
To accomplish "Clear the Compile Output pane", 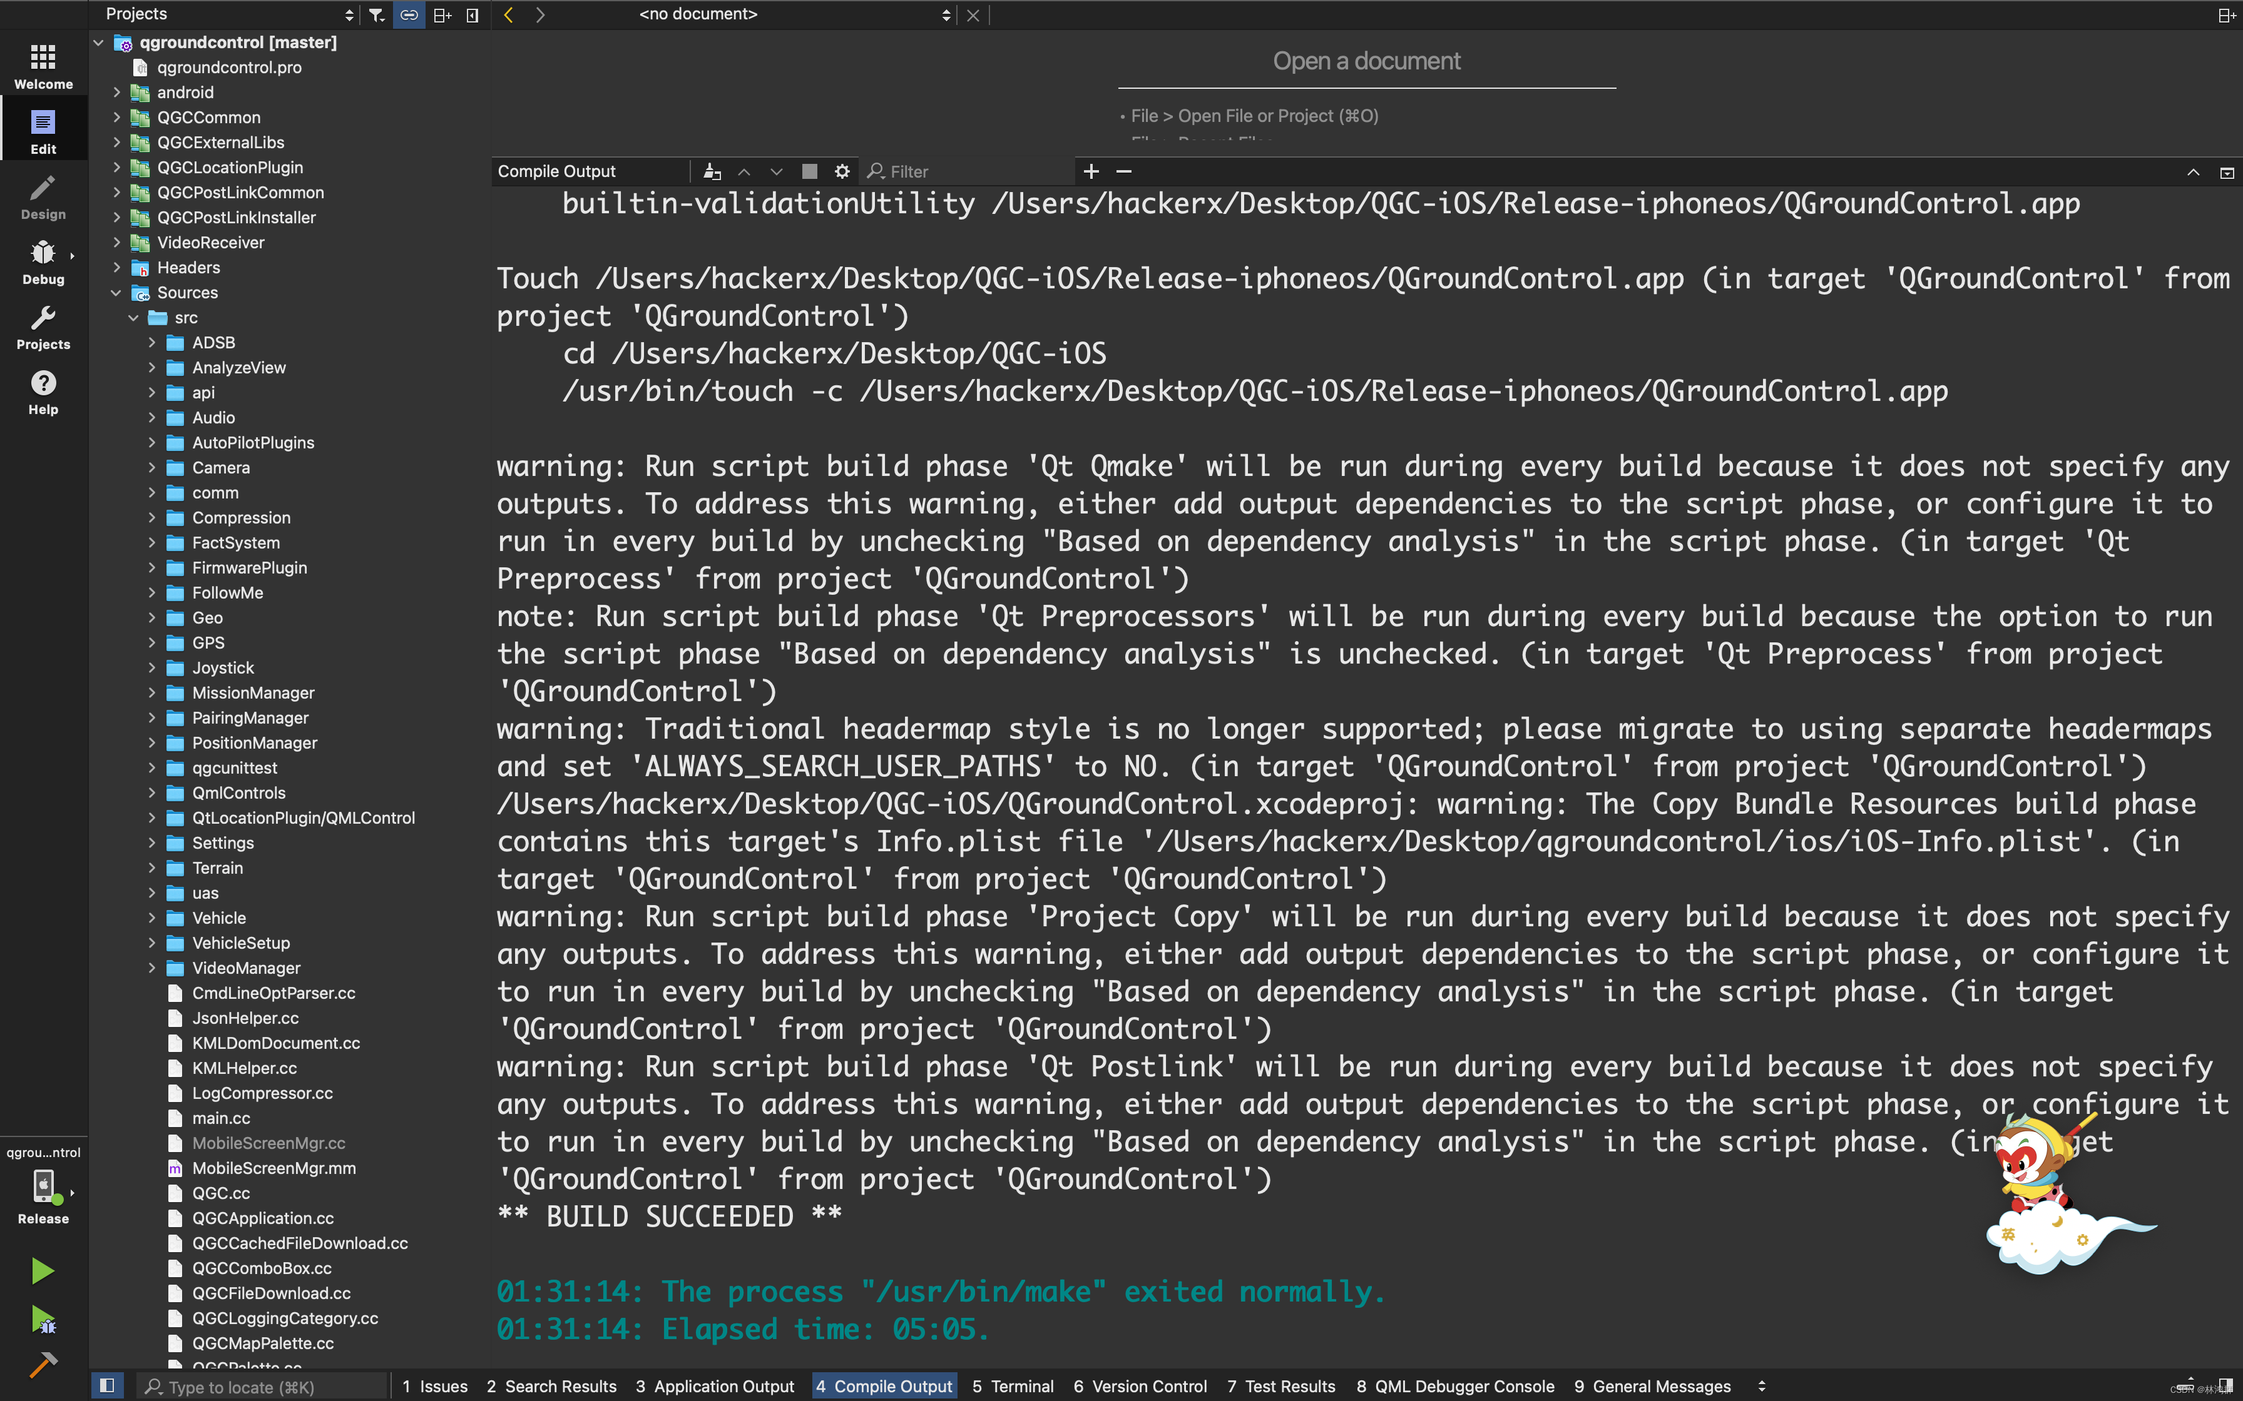I will coord(712,171).
